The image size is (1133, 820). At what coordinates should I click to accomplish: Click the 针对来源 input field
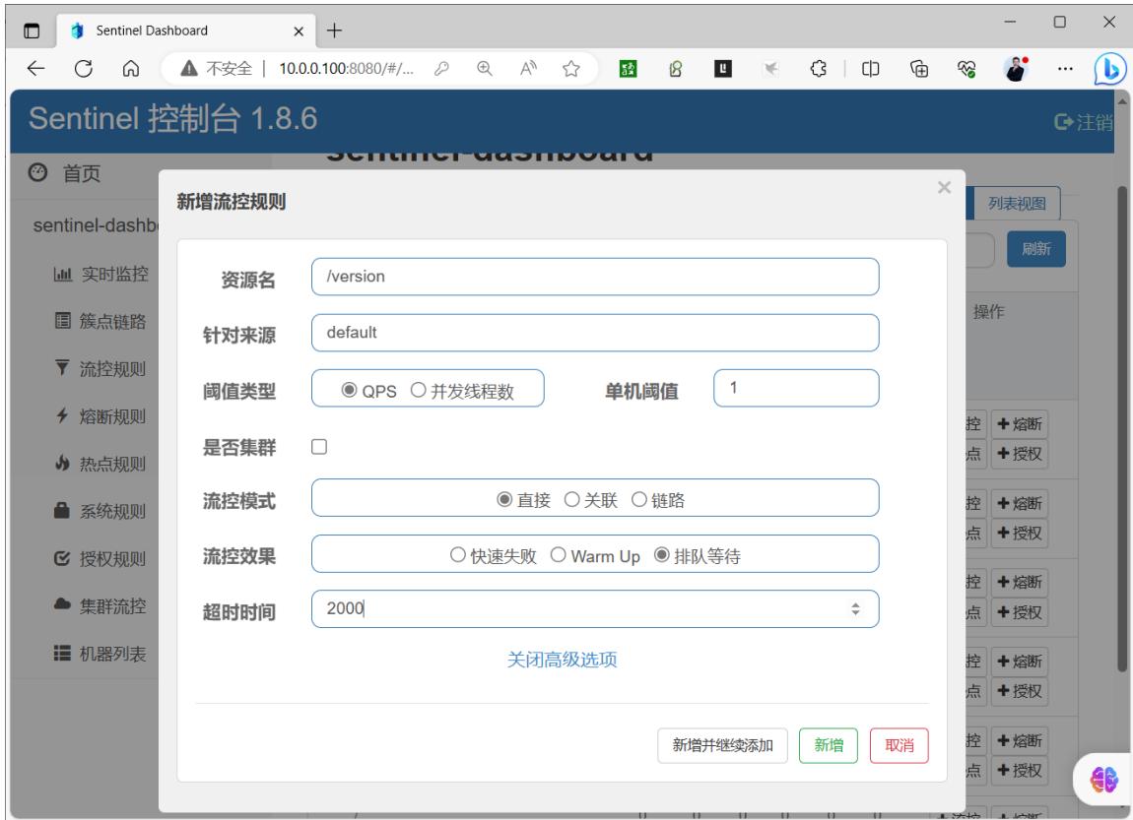[595, 333]
